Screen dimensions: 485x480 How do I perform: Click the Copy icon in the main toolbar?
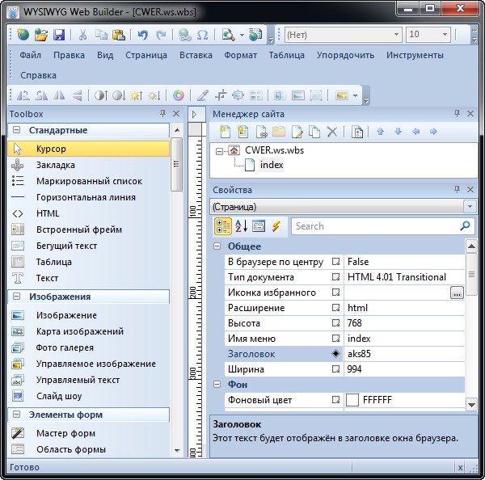[101, 35]
